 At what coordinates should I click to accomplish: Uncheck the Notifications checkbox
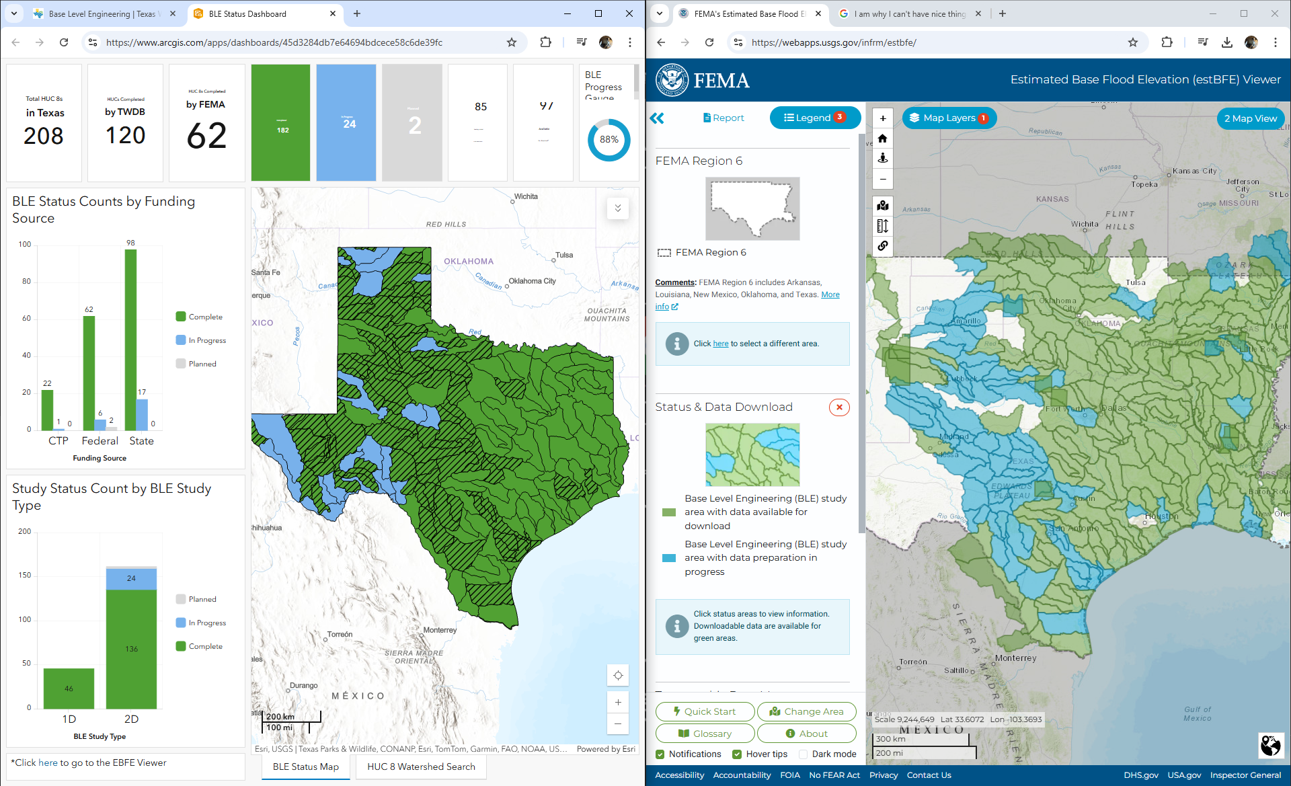tap(660, 754)
